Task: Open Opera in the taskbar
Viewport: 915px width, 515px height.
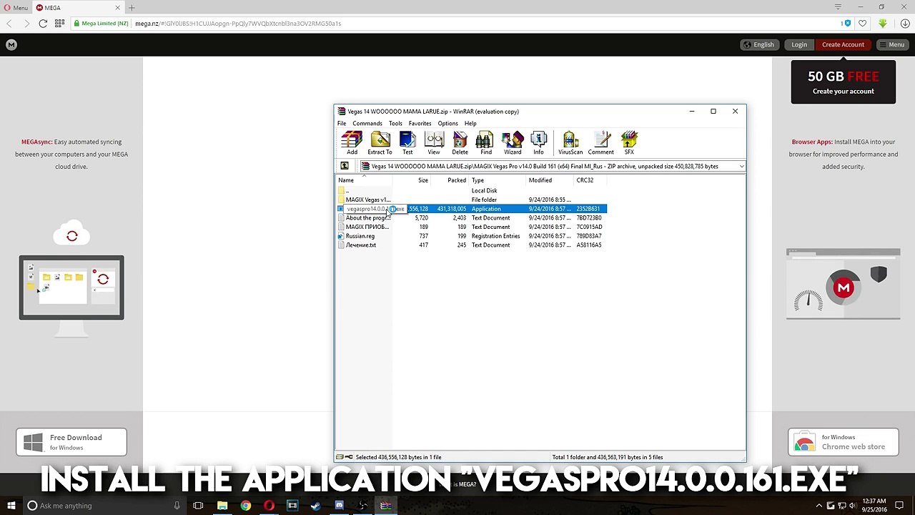Action: pos(269,506)
